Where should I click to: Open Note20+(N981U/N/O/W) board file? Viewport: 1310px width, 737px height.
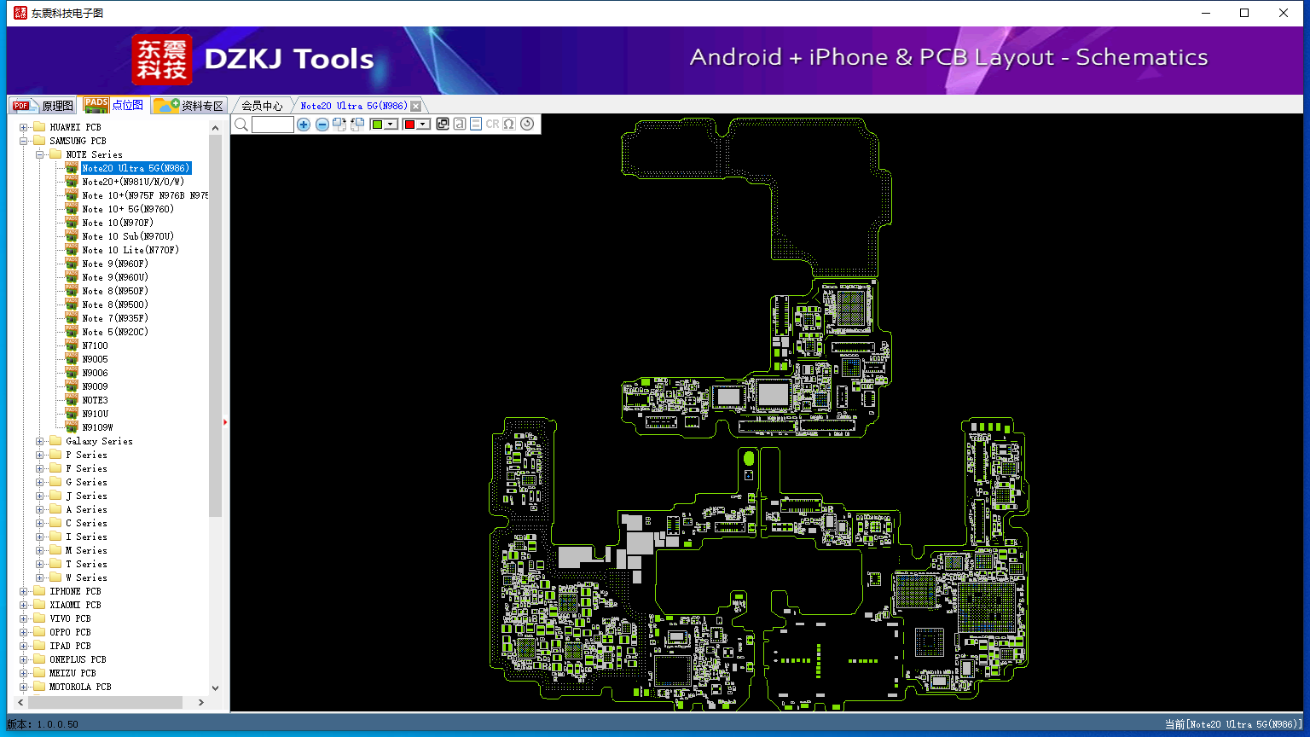pos(133,182)
